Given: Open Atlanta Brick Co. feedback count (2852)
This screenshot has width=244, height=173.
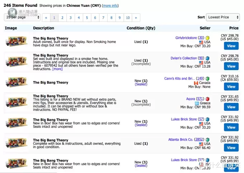Looking at the screenshot, I should [199, 140].
